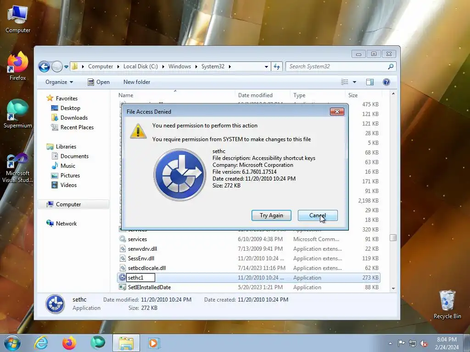Click the refresh button beside address bar
The image size is (470, 352).
pos(277,67)
